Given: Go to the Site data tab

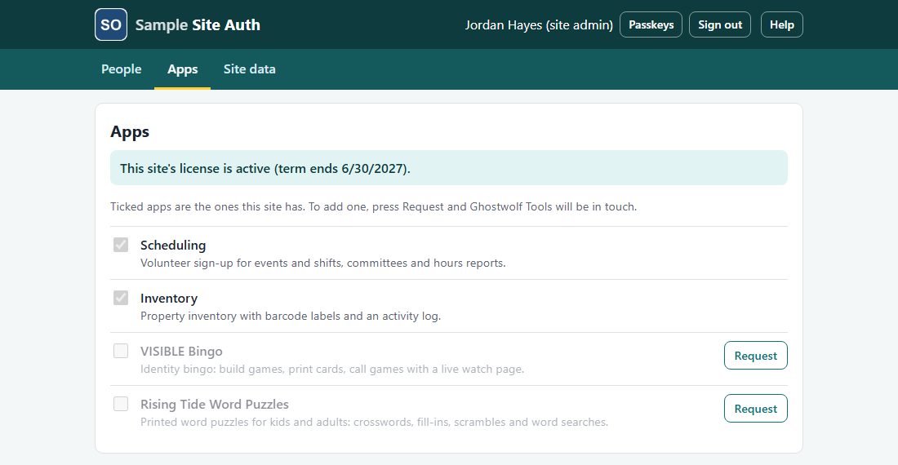Looking at the screenshot, I should tap(249, 69).
